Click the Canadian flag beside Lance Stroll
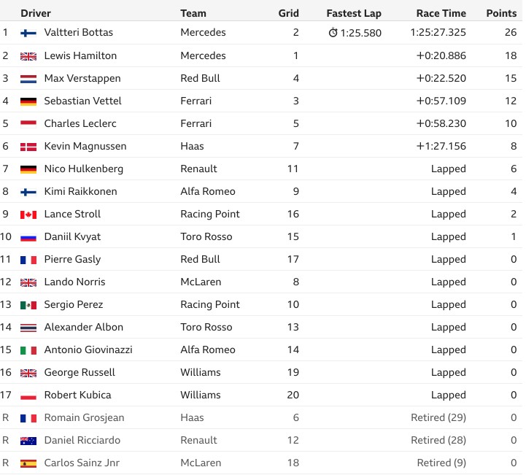 pyautogui.click(x=28, y=215)
